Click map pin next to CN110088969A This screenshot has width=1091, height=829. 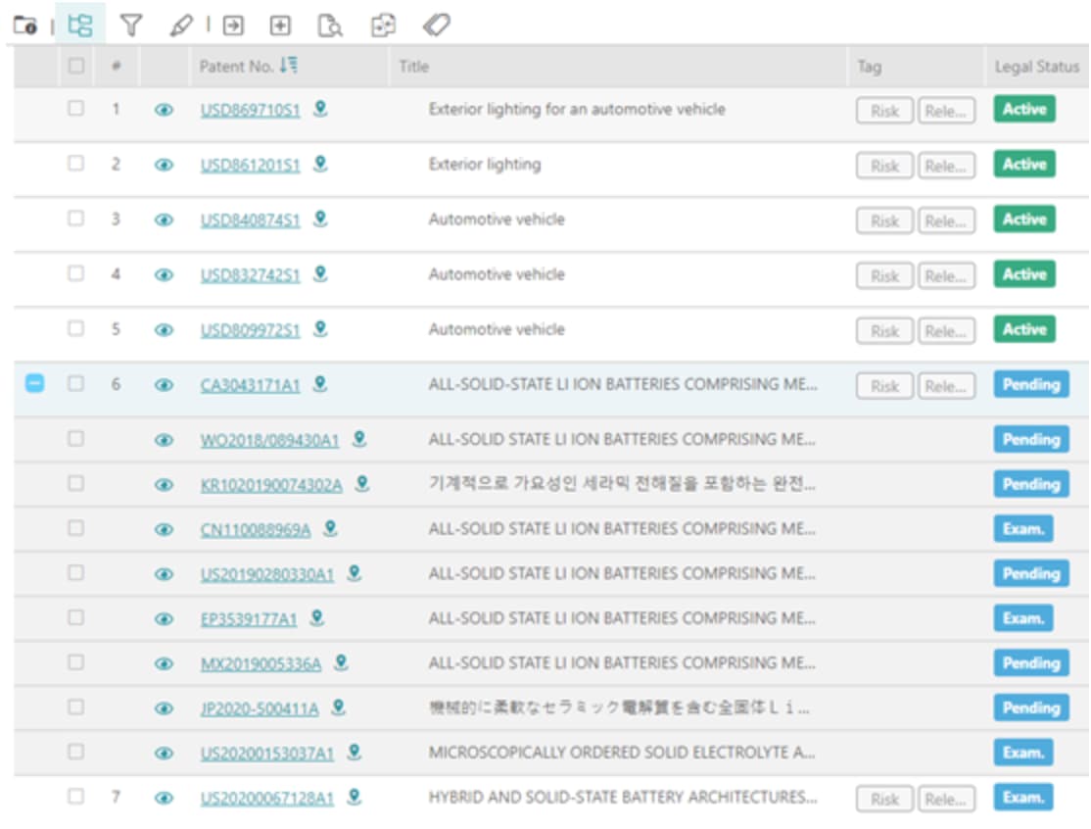click(330, 528)
